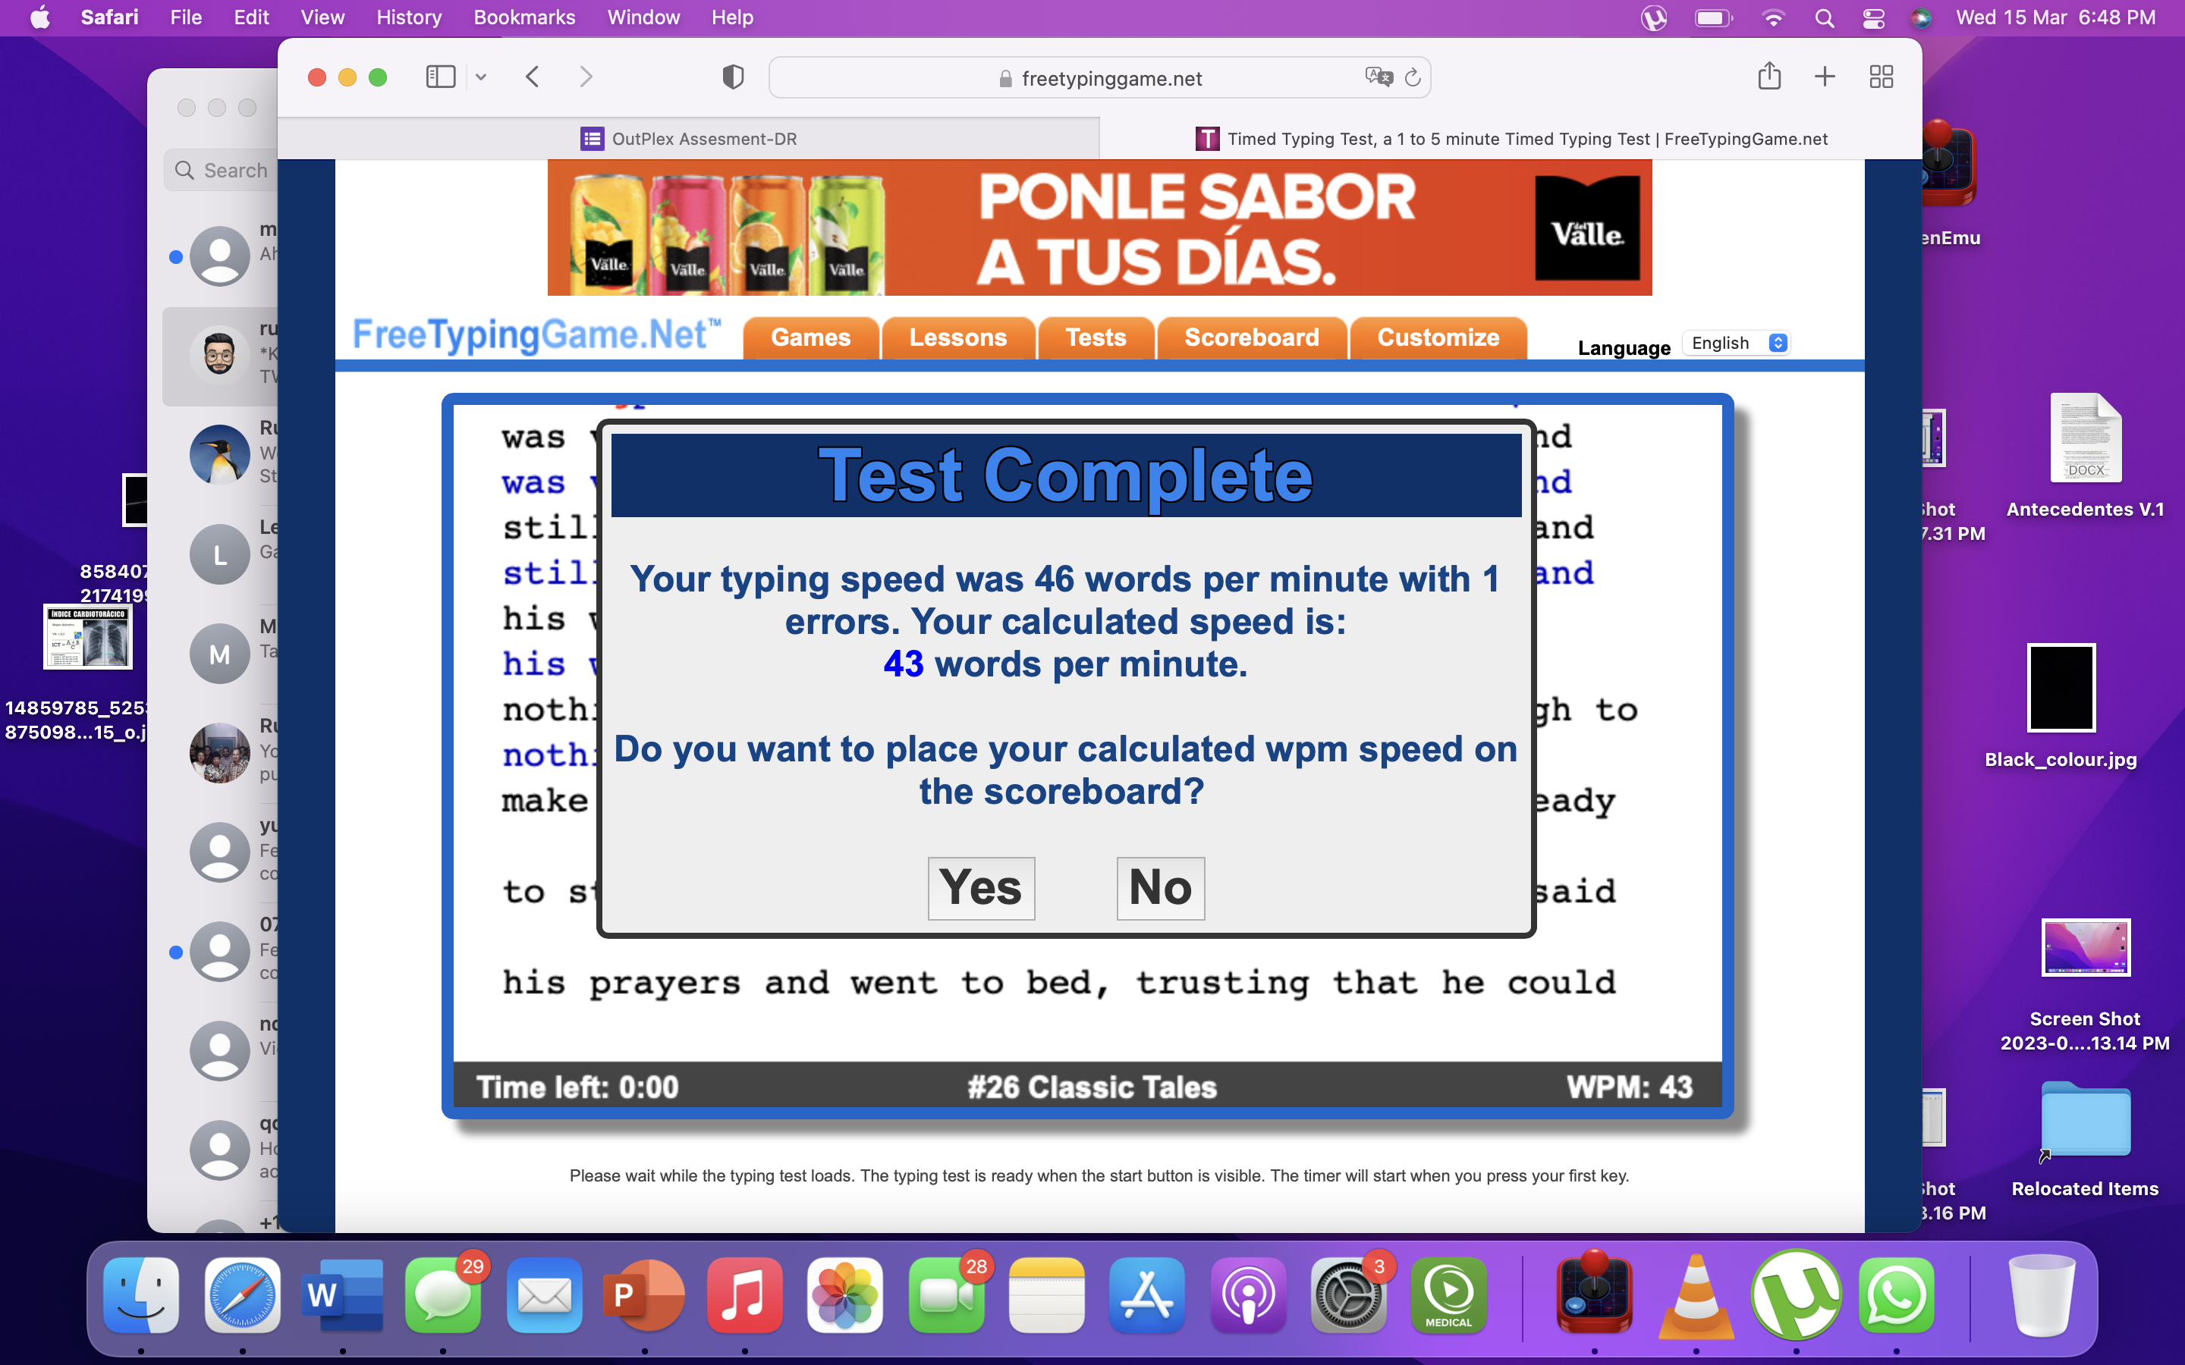Open PowerPoint from the Dock

click(645, 1294)
